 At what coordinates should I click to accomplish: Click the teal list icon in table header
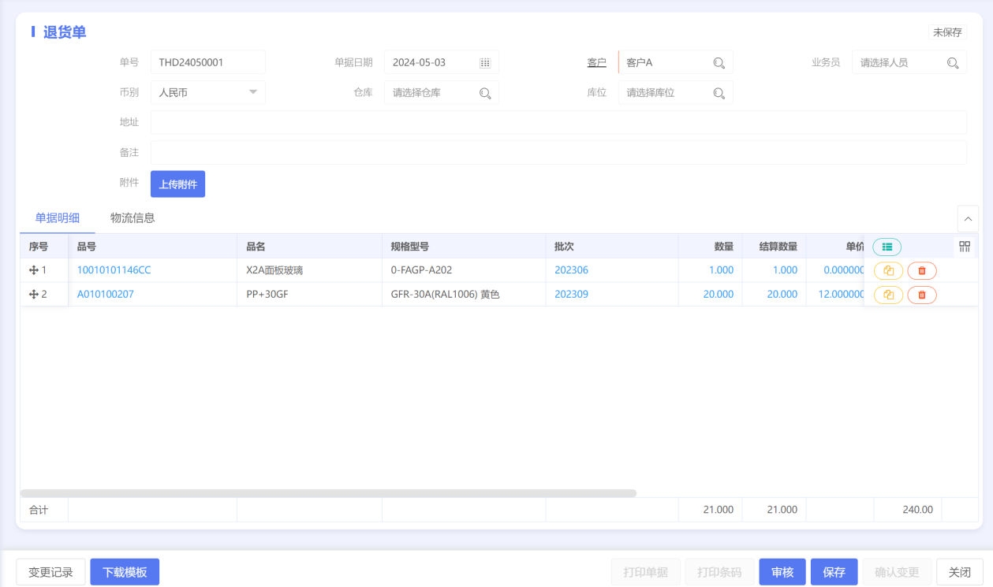tap(887, 247)
